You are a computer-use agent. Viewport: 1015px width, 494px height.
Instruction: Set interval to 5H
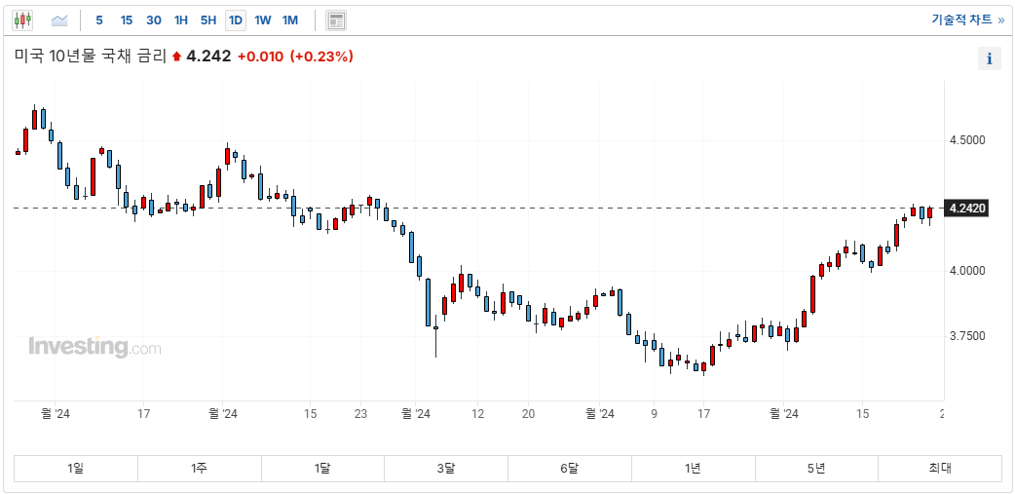[x=208, y=19]
